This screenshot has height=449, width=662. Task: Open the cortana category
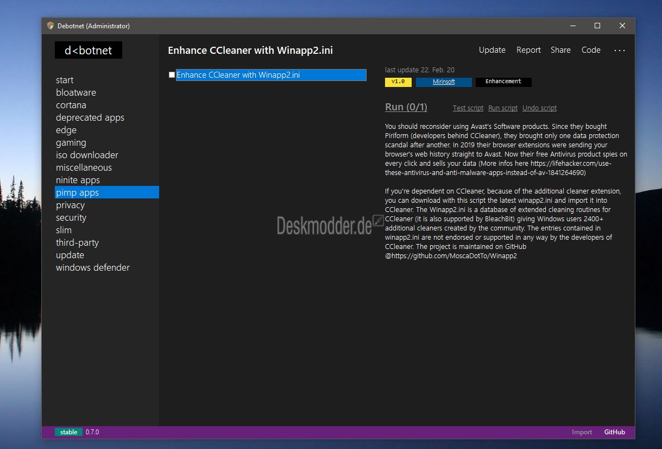pos(71,105)
